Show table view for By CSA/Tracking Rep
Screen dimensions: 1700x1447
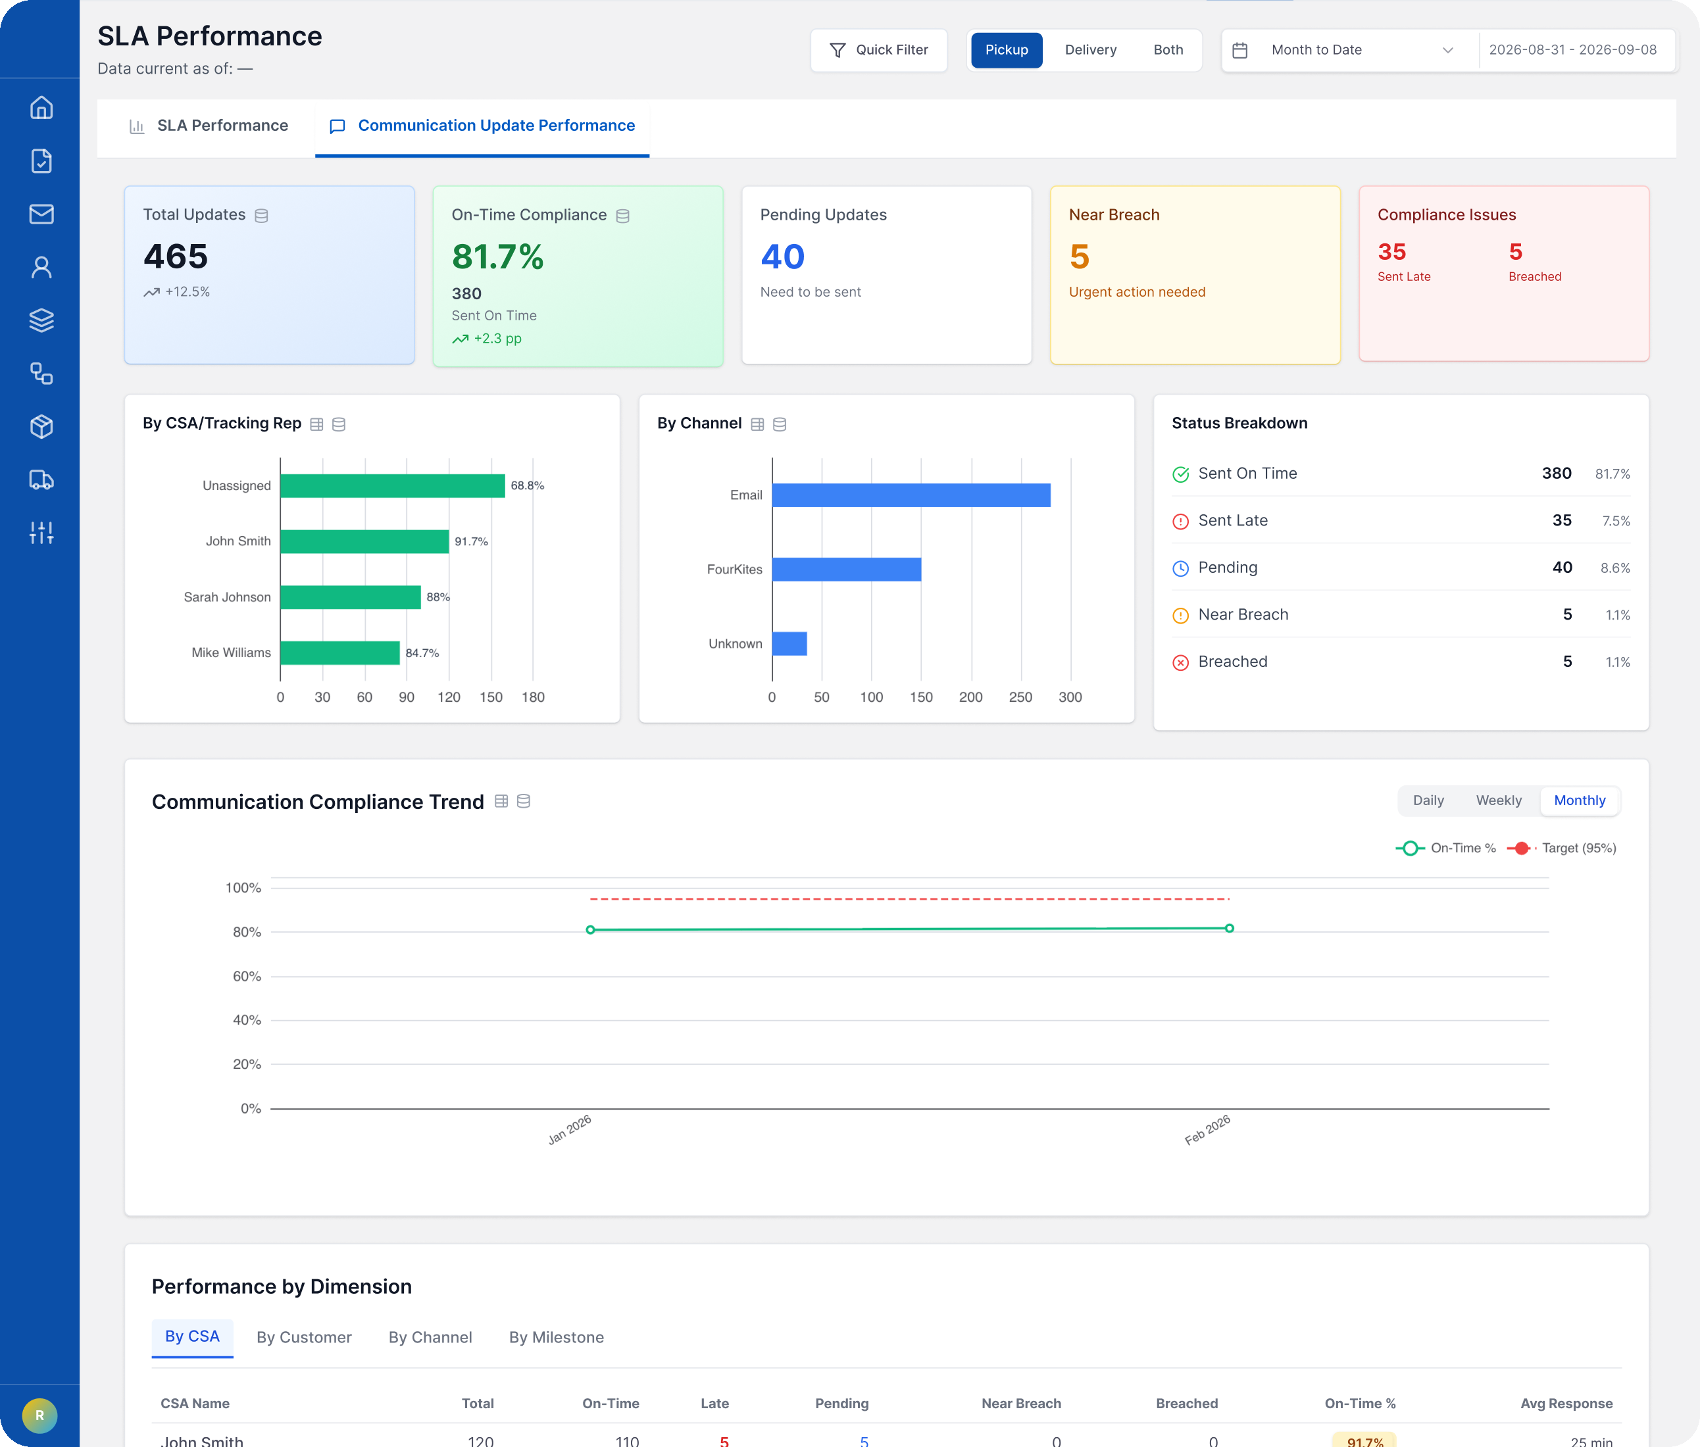[316, 424]
